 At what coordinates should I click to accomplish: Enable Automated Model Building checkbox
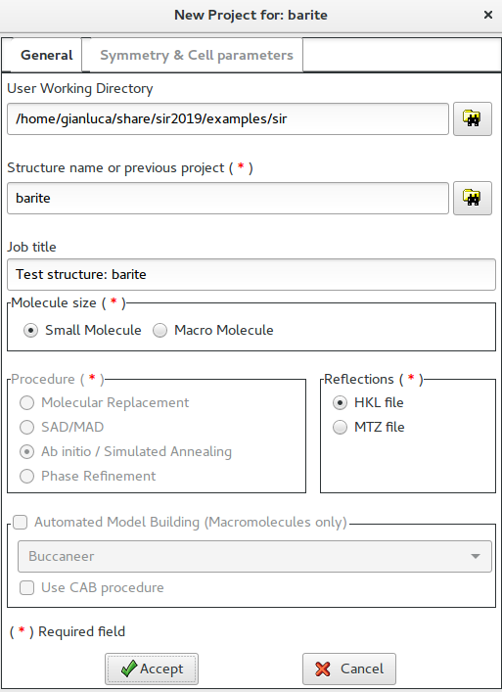point(21,522)
